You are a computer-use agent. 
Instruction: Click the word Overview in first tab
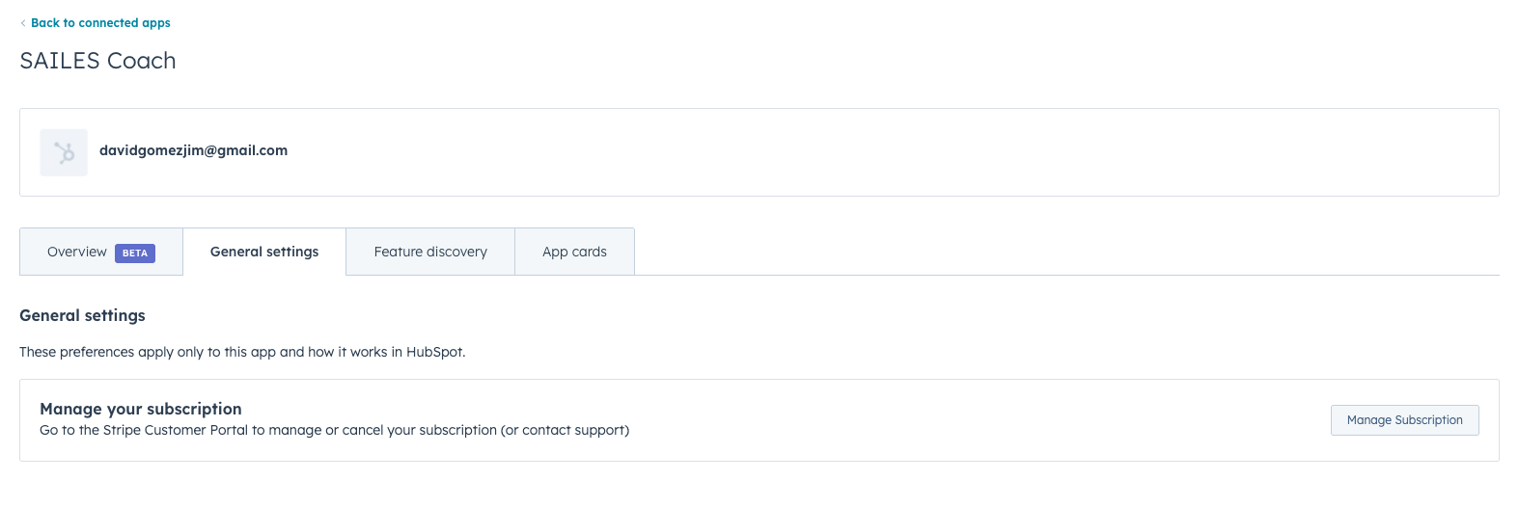[x=77, y=252]
